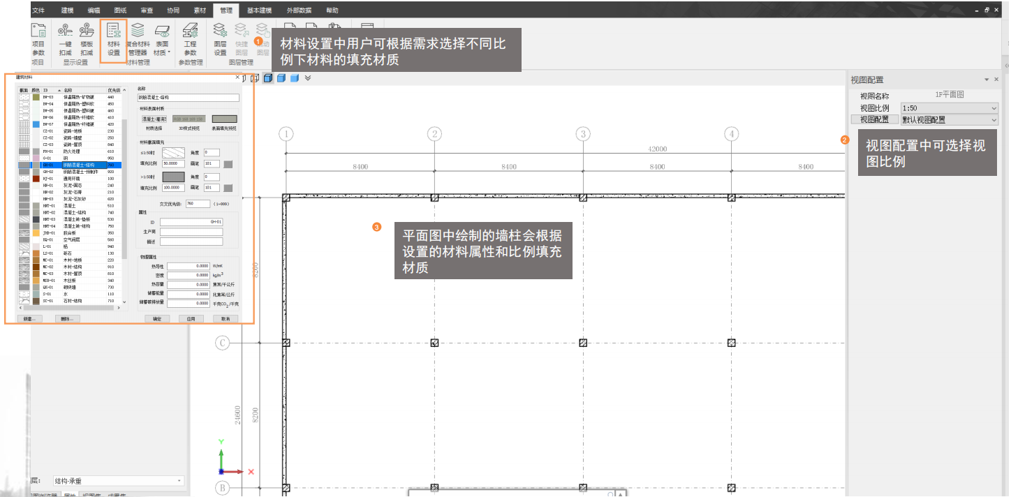This screenshot has width=1011, height=497.
Task: Open the 默认视图配置 dropdown
Action: point(950,119)
